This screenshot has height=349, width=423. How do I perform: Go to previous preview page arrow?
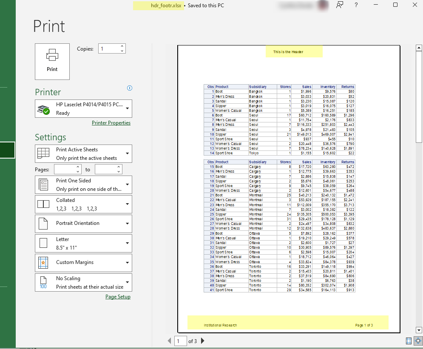click(170, 341)
